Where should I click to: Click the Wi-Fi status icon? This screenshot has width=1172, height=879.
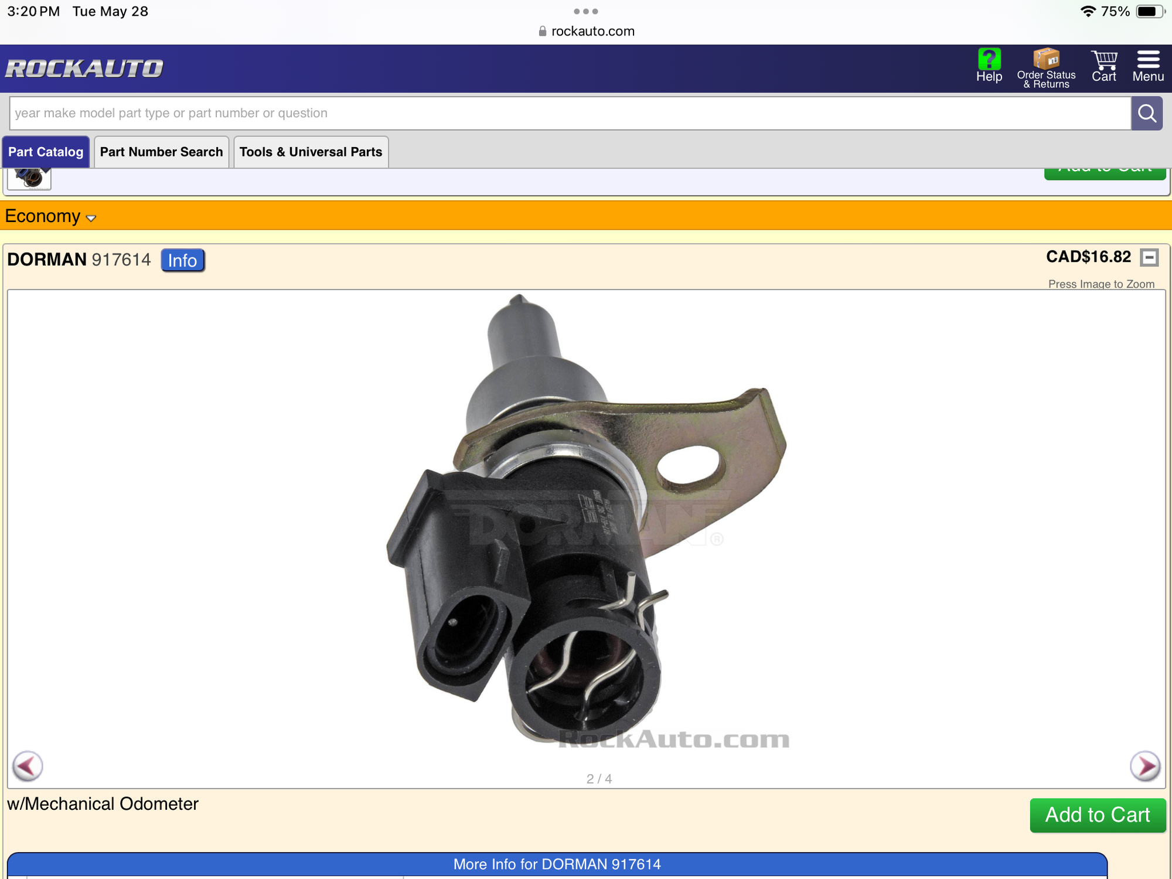tap(1090, 11)
